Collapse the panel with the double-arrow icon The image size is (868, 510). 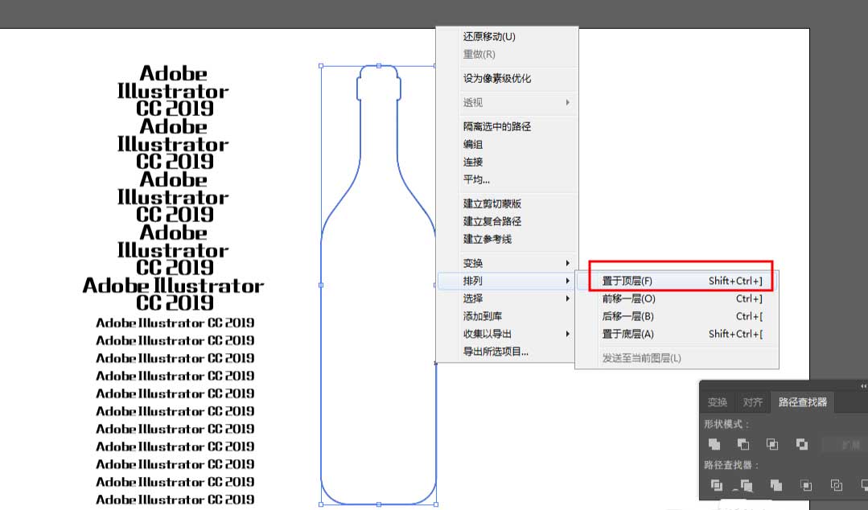[x=863, y=386]
